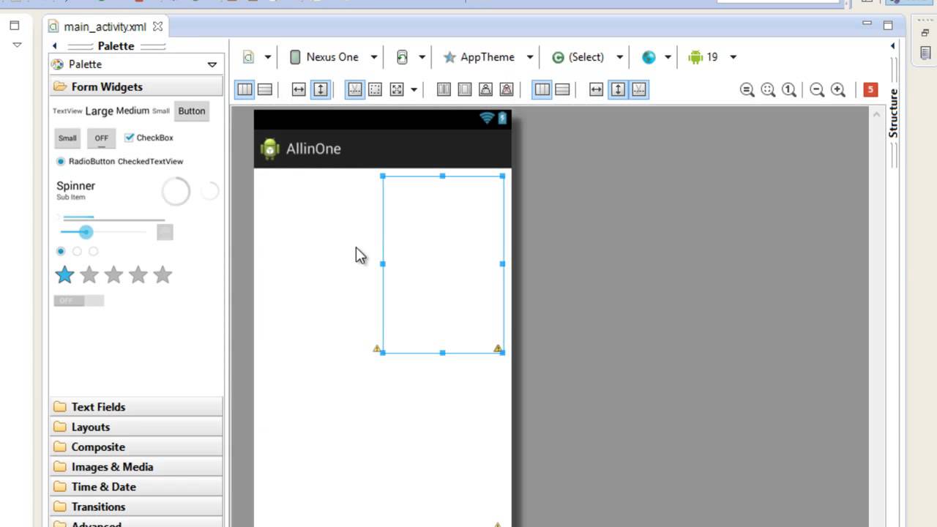Pick the Large text widget
Image resolution: width=937 pixels, height=527 pixels.
[x=99, y=111]
